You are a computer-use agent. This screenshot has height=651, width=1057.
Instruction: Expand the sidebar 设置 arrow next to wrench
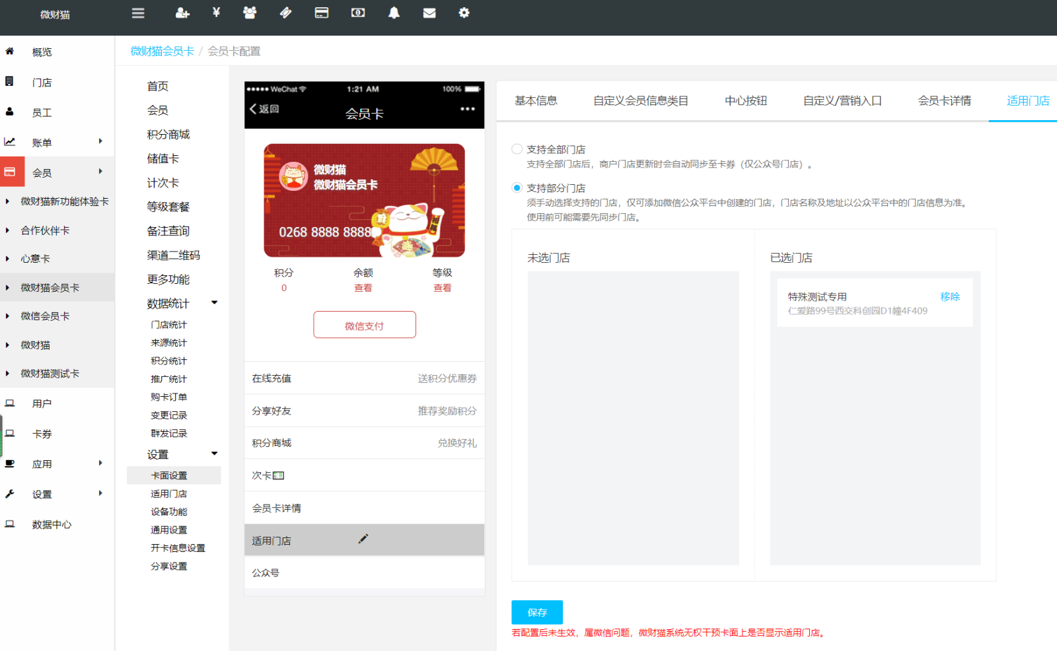(100, 493)
